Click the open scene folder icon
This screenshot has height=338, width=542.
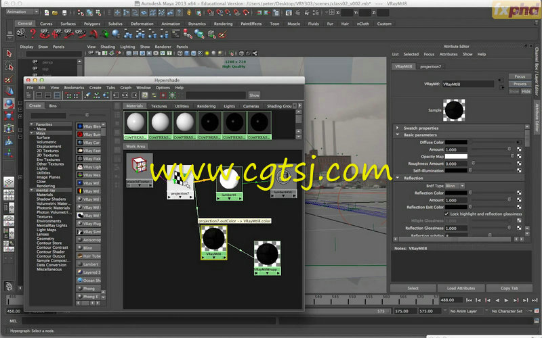[55, 13]
